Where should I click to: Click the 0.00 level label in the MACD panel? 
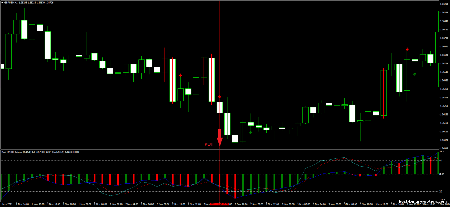click(x=442, y=174)
